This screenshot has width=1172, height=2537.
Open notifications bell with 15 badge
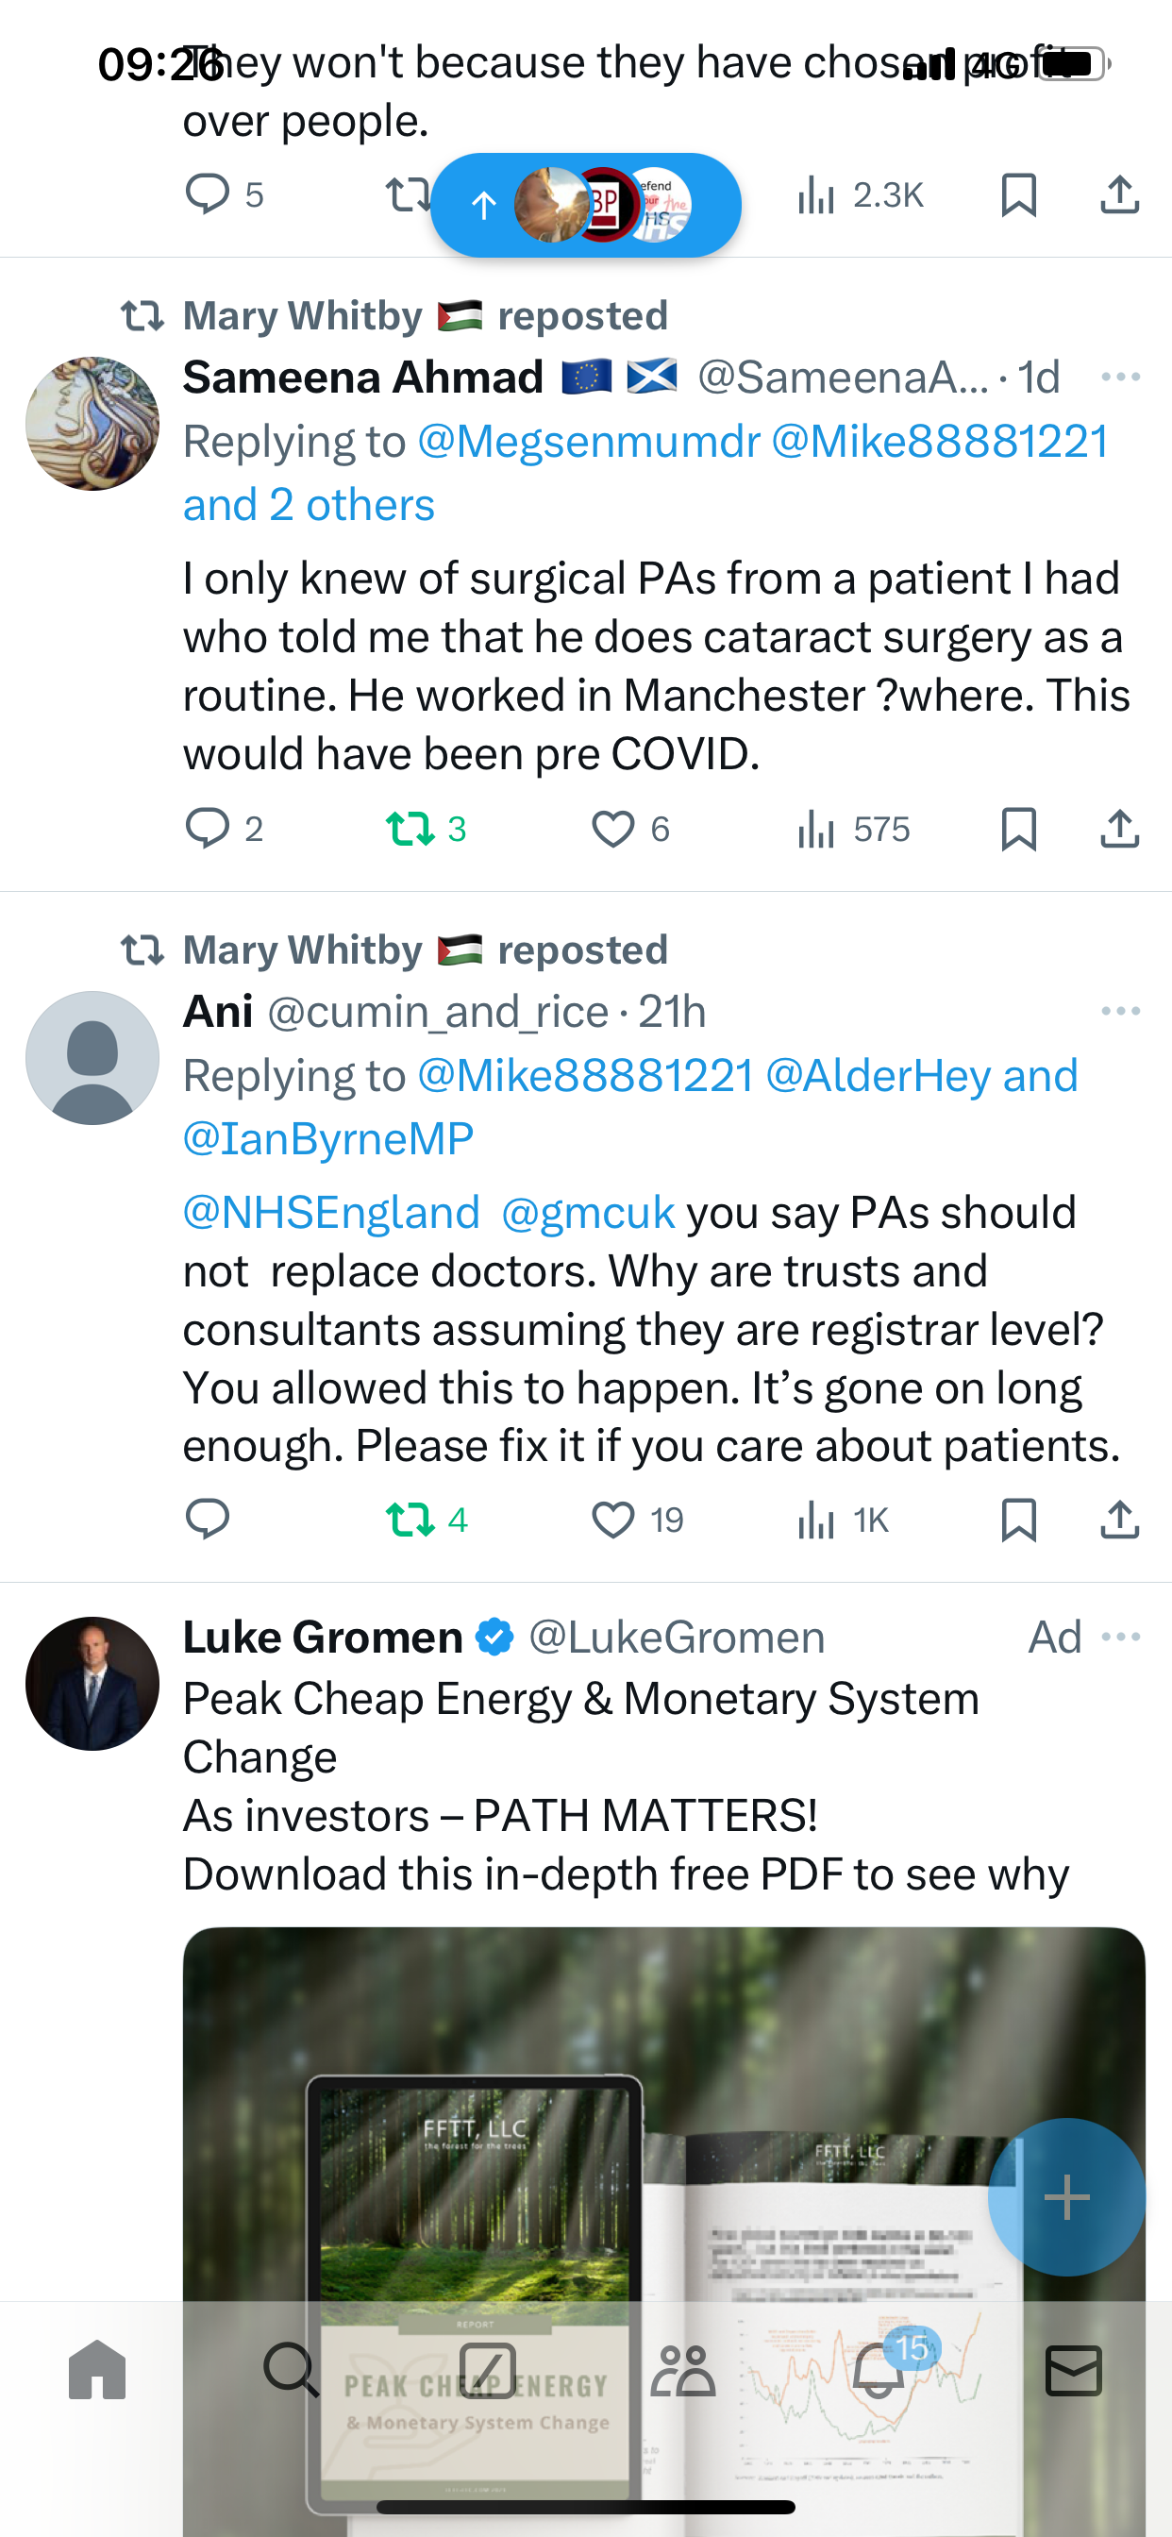coord(879,2369)
